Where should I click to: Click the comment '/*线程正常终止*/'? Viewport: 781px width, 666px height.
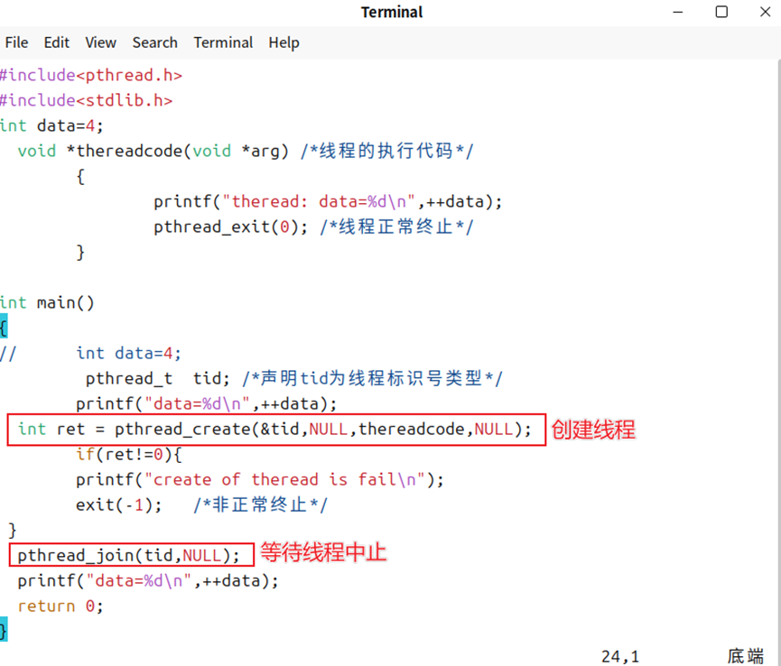[396, 227]
